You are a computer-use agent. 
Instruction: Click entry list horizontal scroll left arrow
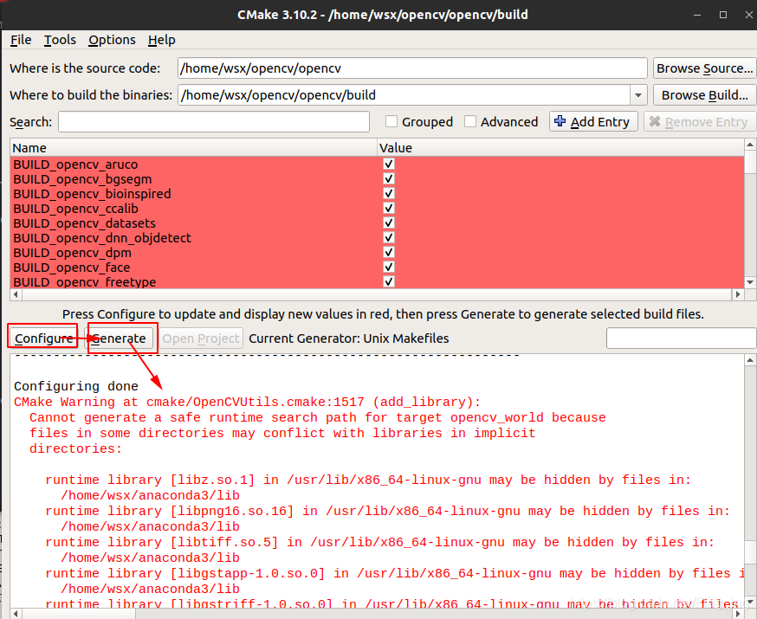point(16,293)
